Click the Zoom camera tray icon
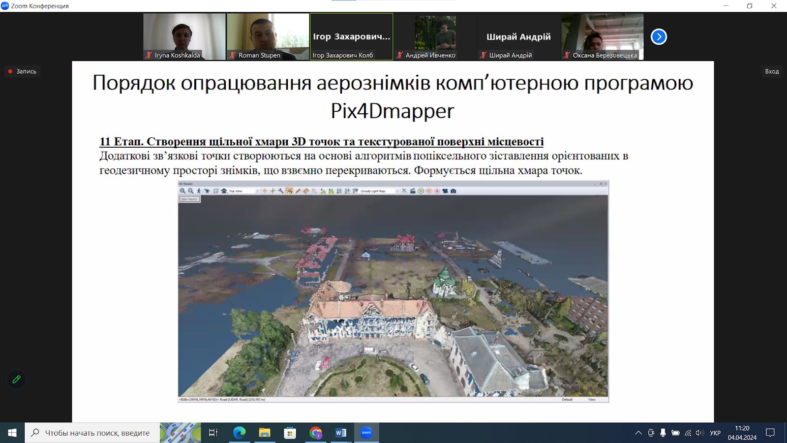The width and height of the screenshot is (787, 443). click(x=651, y=433)
